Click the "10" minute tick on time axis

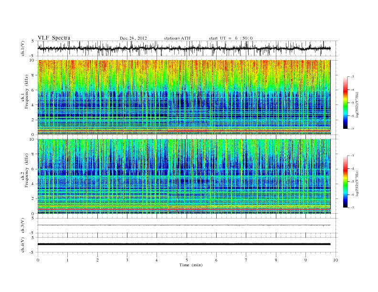[336, 260]
